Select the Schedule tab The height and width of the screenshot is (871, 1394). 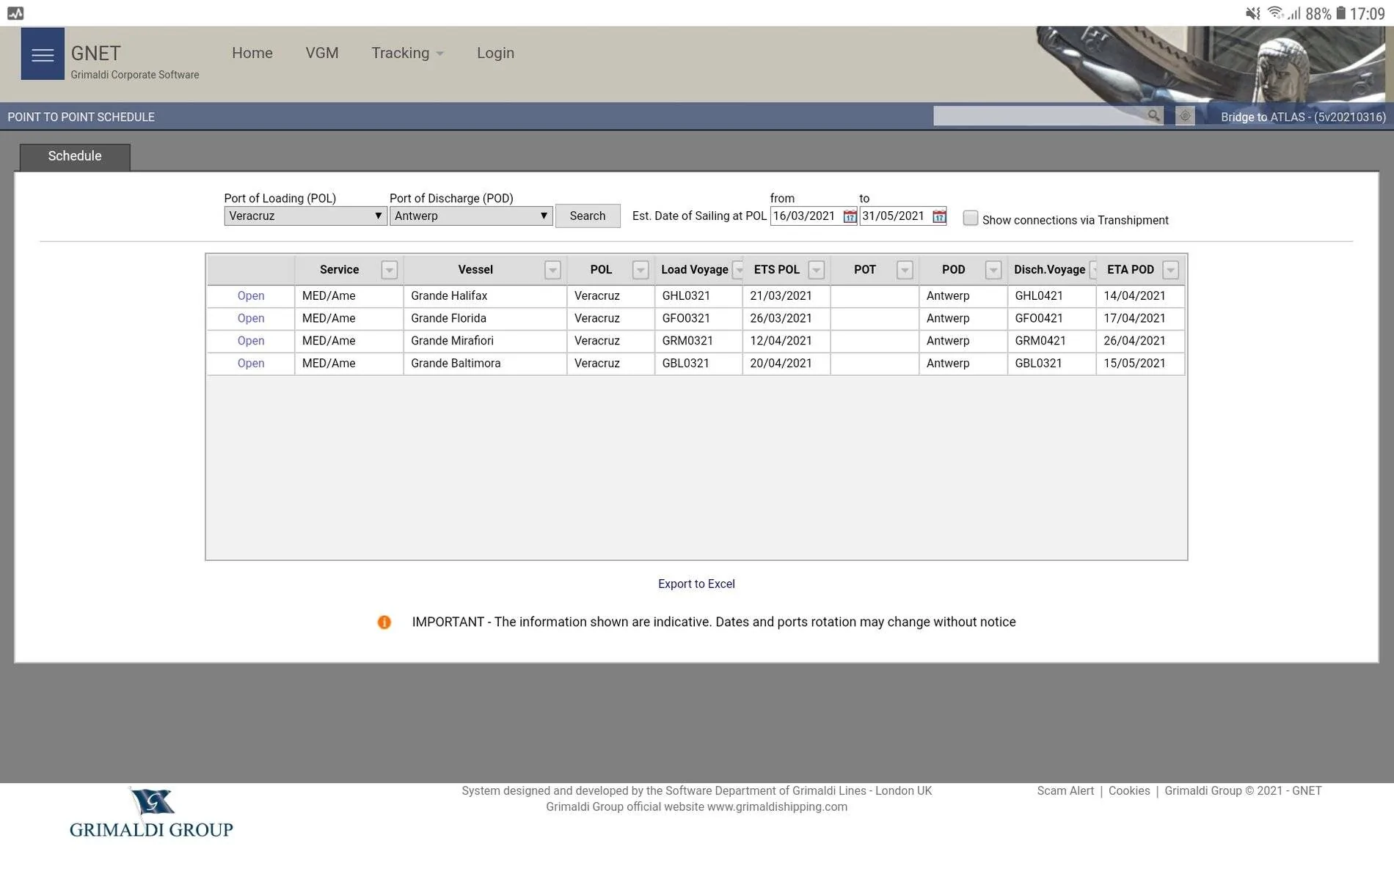click(75, 156)
